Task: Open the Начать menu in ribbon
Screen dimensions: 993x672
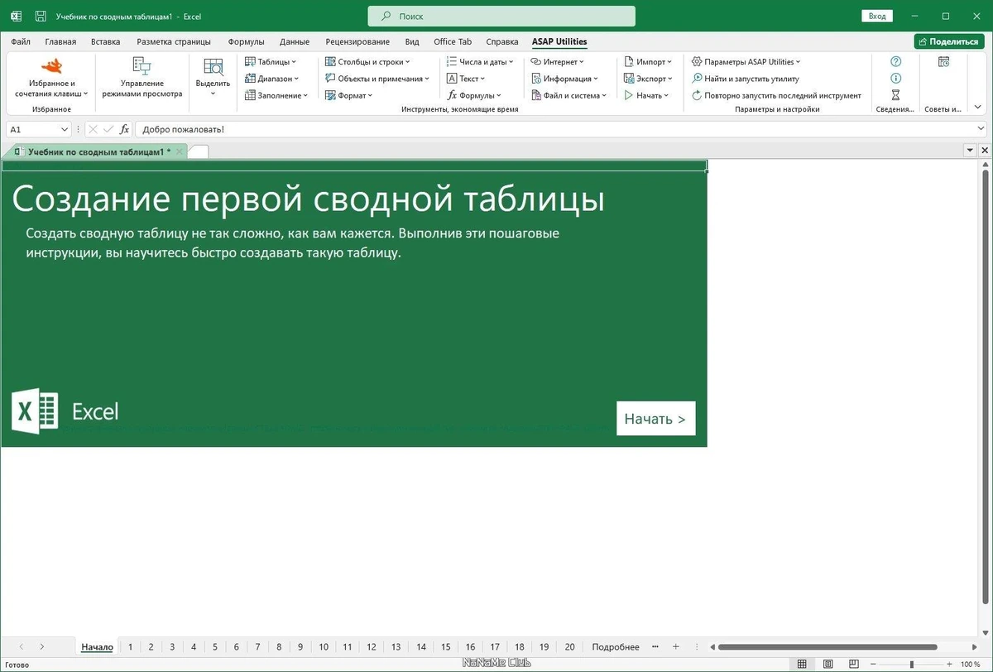Action: (646, 95)
